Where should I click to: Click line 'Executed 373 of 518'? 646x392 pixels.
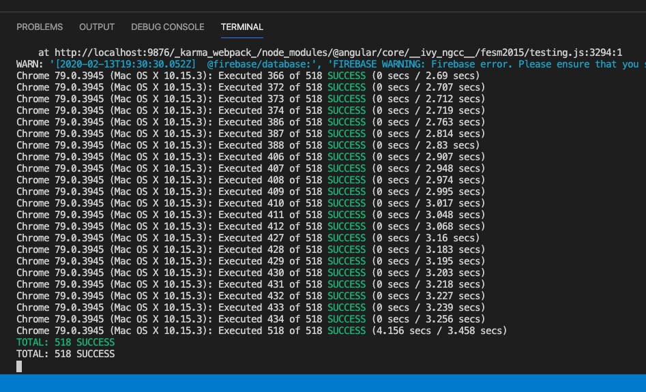(251, 99)
